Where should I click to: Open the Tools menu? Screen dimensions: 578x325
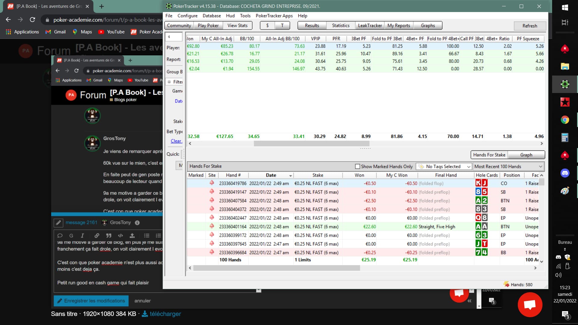(x=245, y=16)
